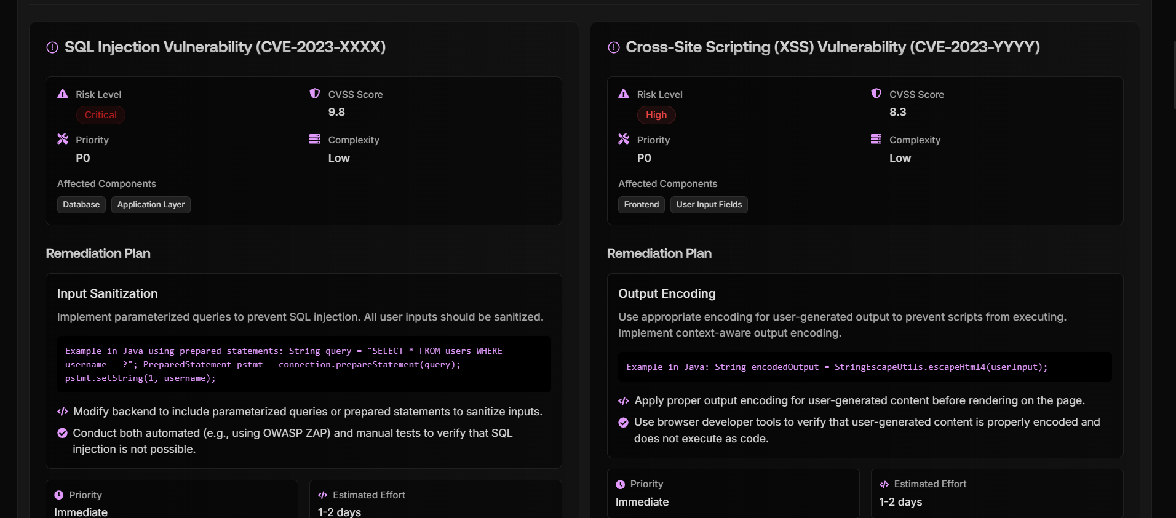Click the SQL CVSS Score shield icon
The height and width of the screenshot is (518, 1176).
click(315, 94)
